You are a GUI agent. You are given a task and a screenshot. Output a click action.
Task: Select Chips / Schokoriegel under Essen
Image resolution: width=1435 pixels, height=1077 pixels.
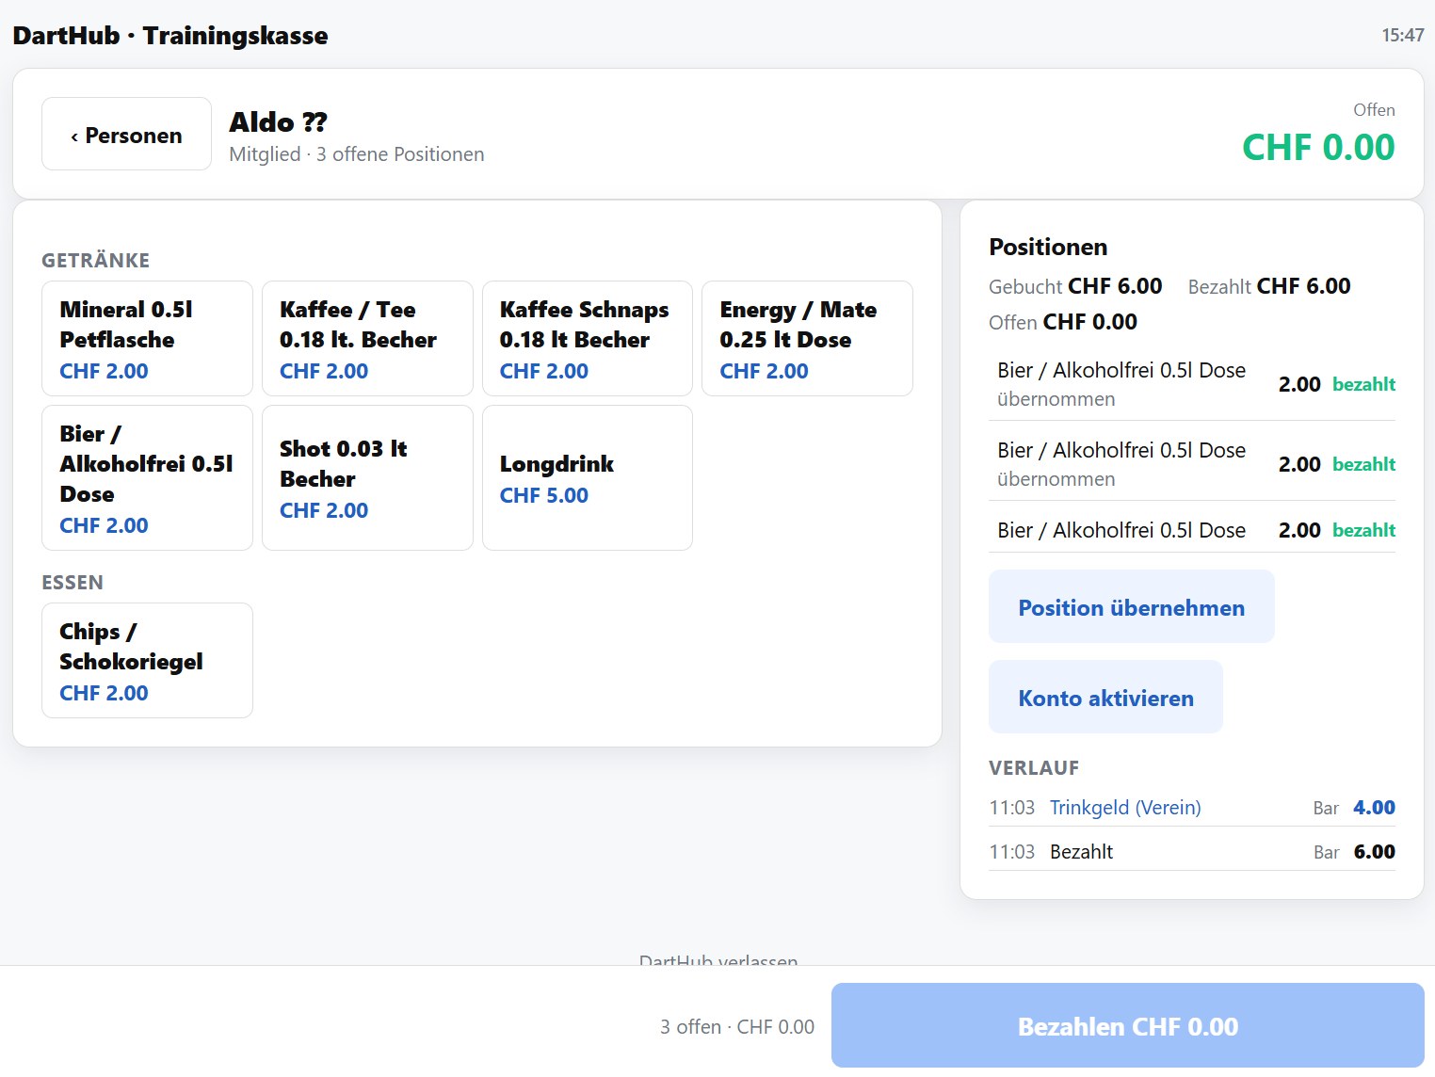pos(147,660)
